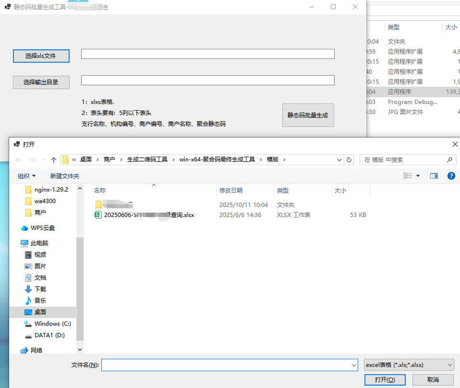Open help with the question mark icon

click(x=451, y=176)
